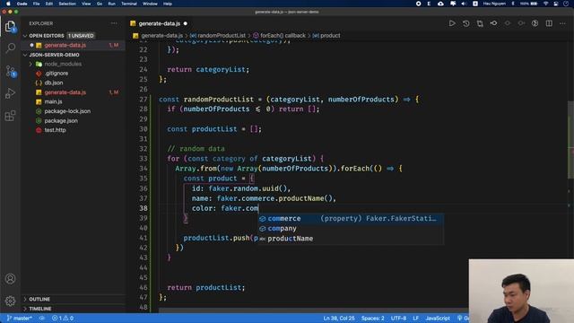
Task: Choose company autocomplete suggestion
Action: [x=351, y=229]
